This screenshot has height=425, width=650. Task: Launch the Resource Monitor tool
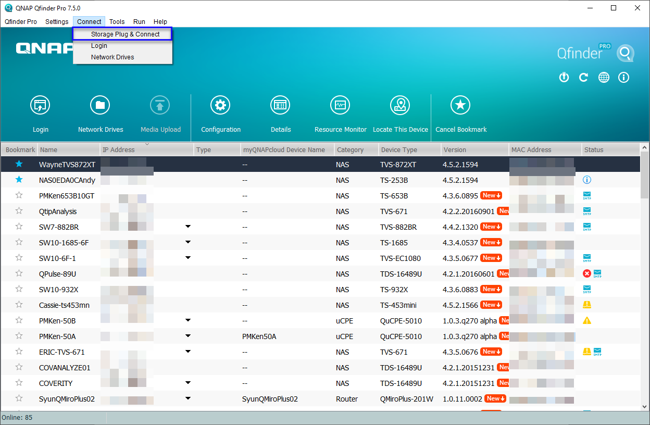pyautogui.click(x=340, y=106)
